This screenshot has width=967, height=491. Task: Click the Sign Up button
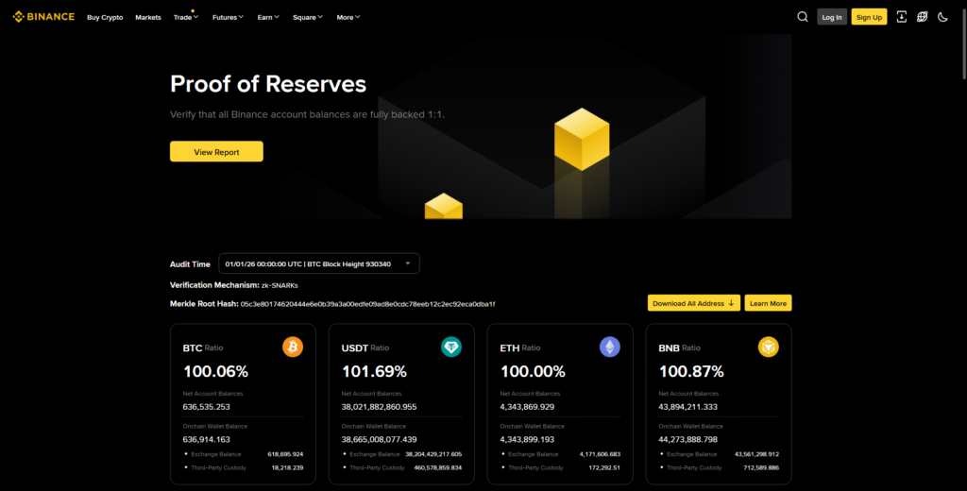(869, 17)
